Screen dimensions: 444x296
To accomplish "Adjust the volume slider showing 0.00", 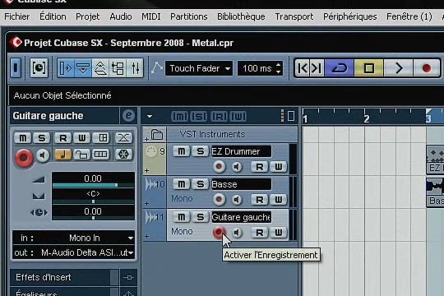I will [x=93, y=180].
